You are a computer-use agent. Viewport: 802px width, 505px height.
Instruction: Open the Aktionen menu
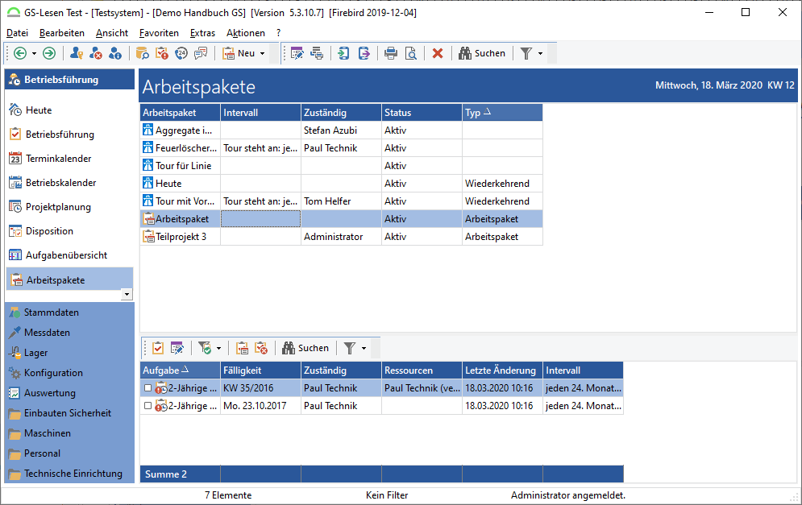pos(246,33)
